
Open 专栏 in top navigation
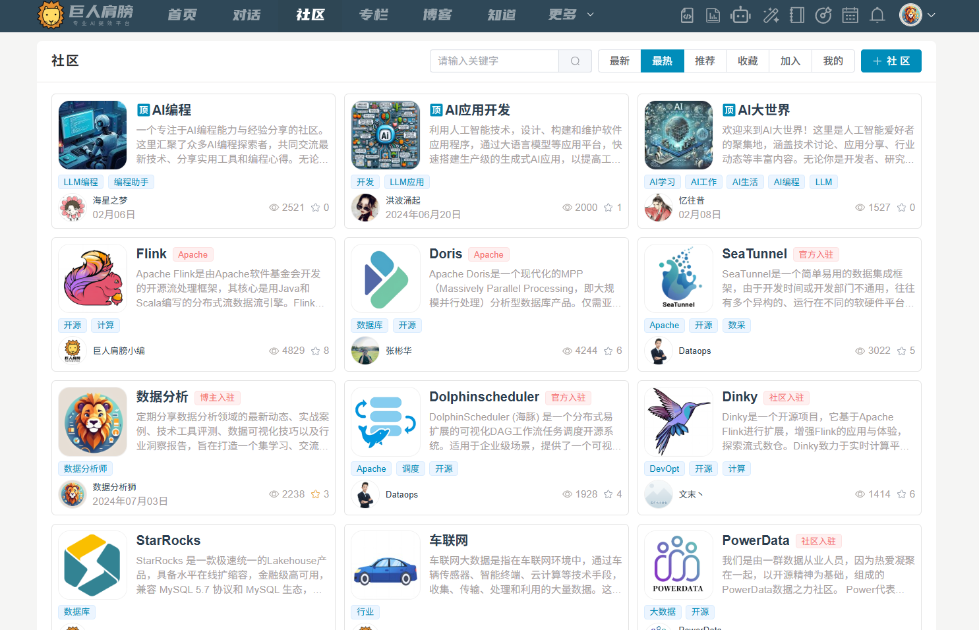pyautogui.click(x=374, y=14)
